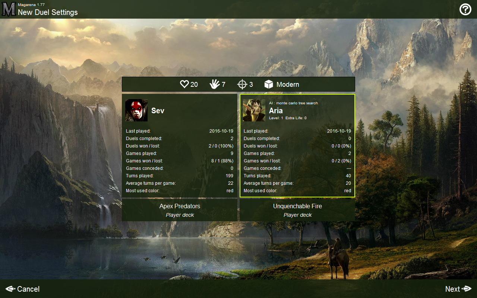The height and width of the screenshot is (298, 477).
Task: Click the AI player name Aria
Action: click(276, 111)
